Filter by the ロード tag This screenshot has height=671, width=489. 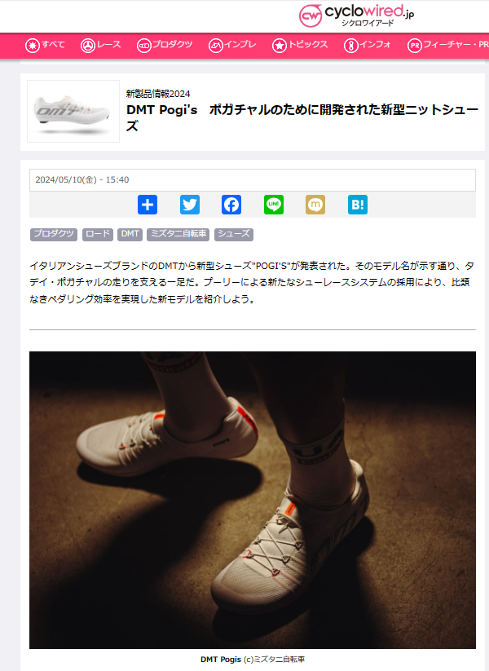coord(98,234)
